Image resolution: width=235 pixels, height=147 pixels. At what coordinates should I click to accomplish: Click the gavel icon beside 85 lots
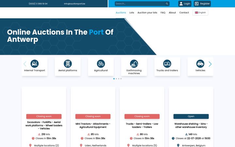[88, 134]
